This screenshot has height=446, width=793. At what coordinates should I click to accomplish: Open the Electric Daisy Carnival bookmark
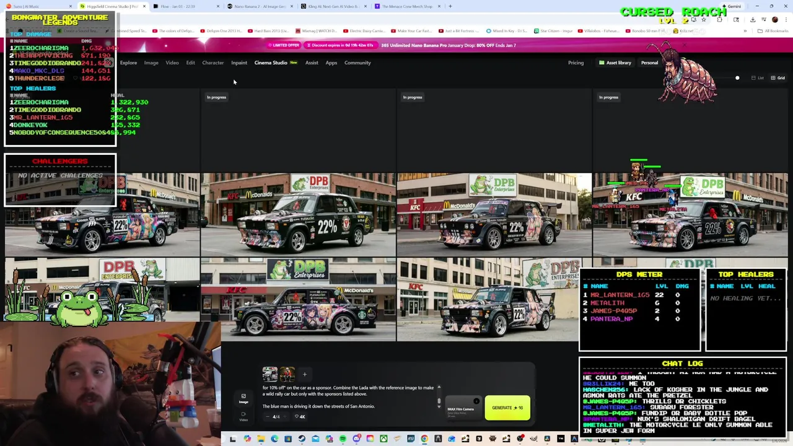coord(366,31)
